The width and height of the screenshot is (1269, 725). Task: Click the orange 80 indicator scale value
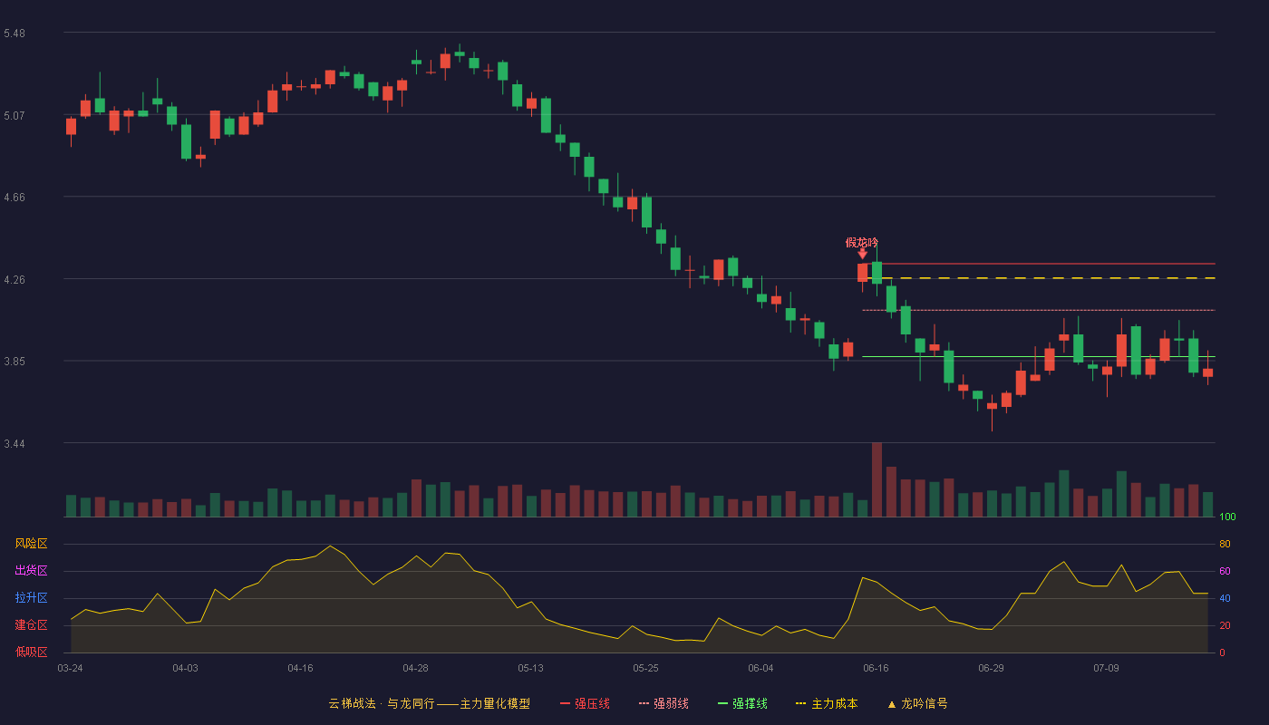[x=1225, y=545]
